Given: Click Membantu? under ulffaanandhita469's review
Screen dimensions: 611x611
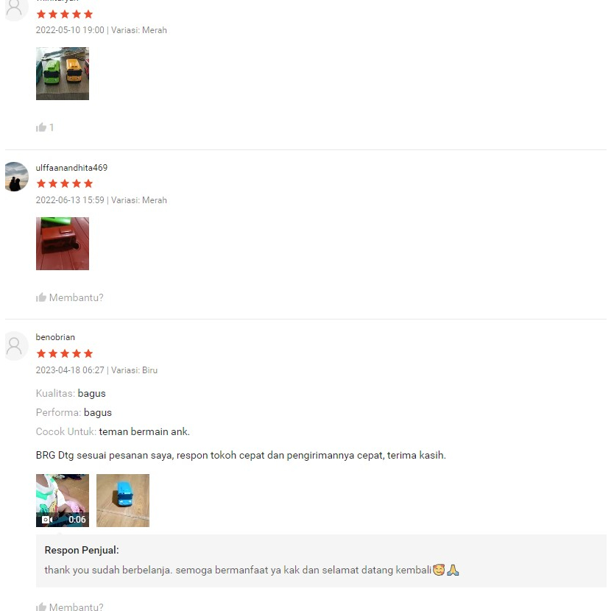Looking at the screenshot, I should pos(76,297).
